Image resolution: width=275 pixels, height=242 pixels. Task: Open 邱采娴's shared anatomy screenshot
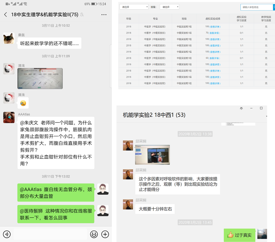152,154
